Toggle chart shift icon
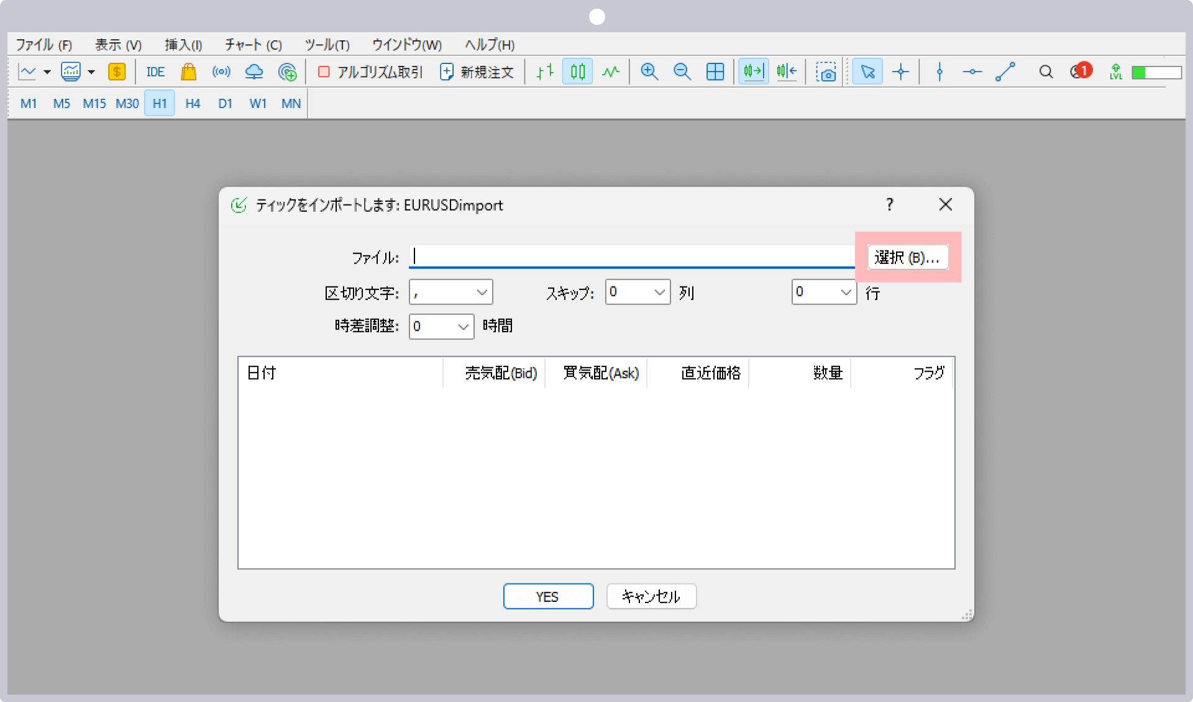This screenshot has height=702, width=1193. (x=787, y=72)
